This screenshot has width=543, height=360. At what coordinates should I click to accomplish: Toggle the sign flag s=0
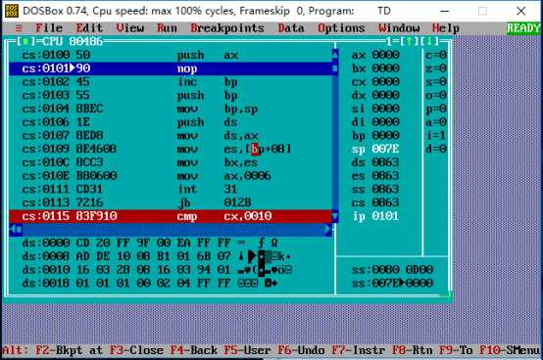(436, 82)
